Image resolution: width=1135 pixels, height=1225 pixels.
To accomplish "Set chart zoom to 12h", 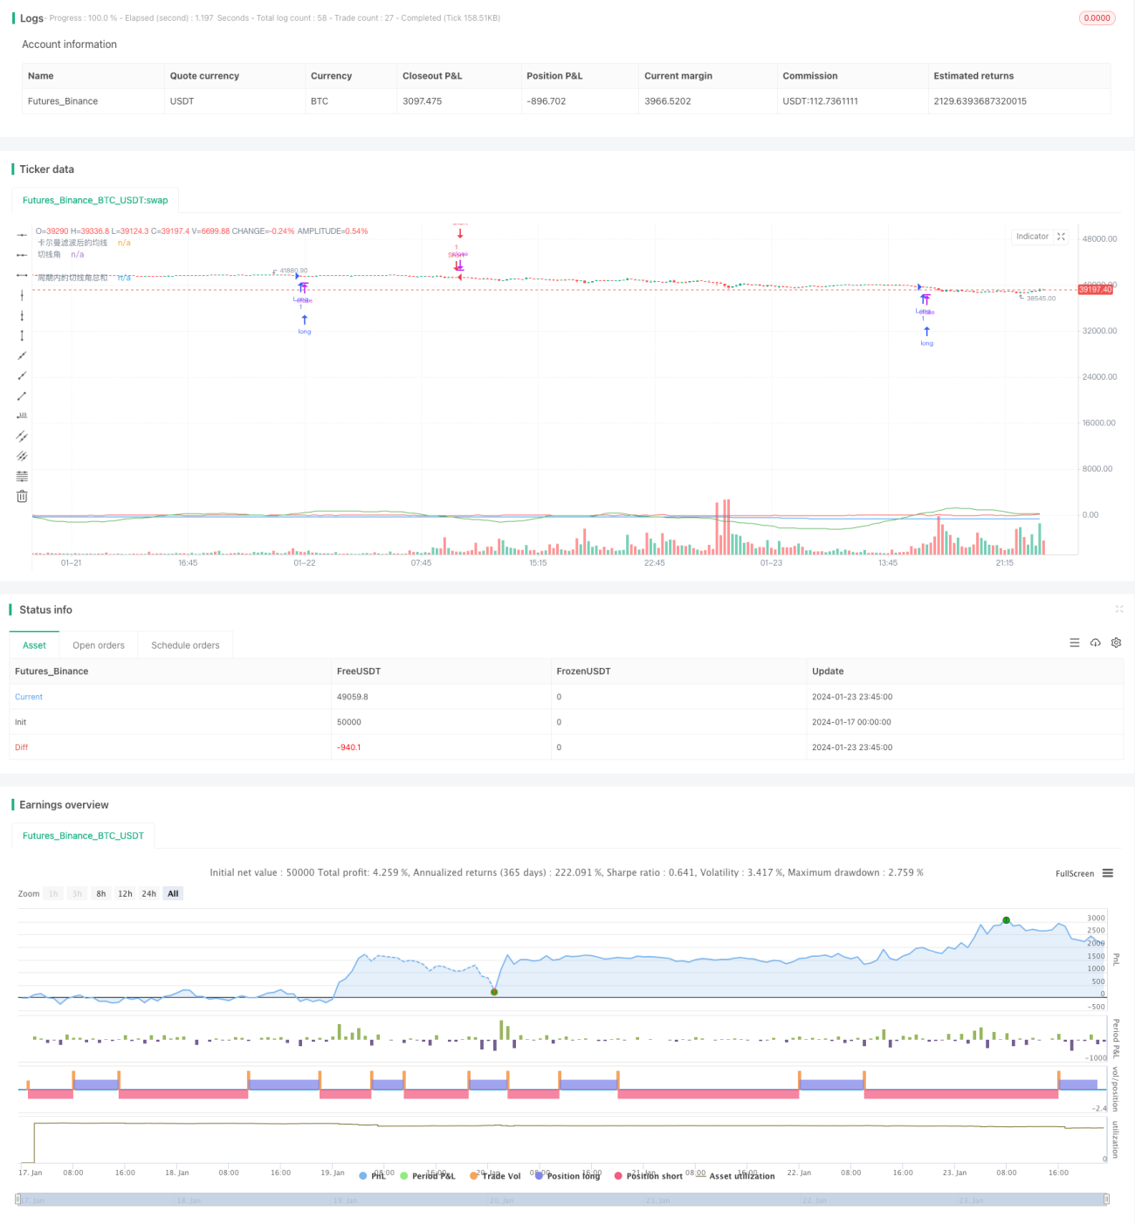I will pos(125,893).
